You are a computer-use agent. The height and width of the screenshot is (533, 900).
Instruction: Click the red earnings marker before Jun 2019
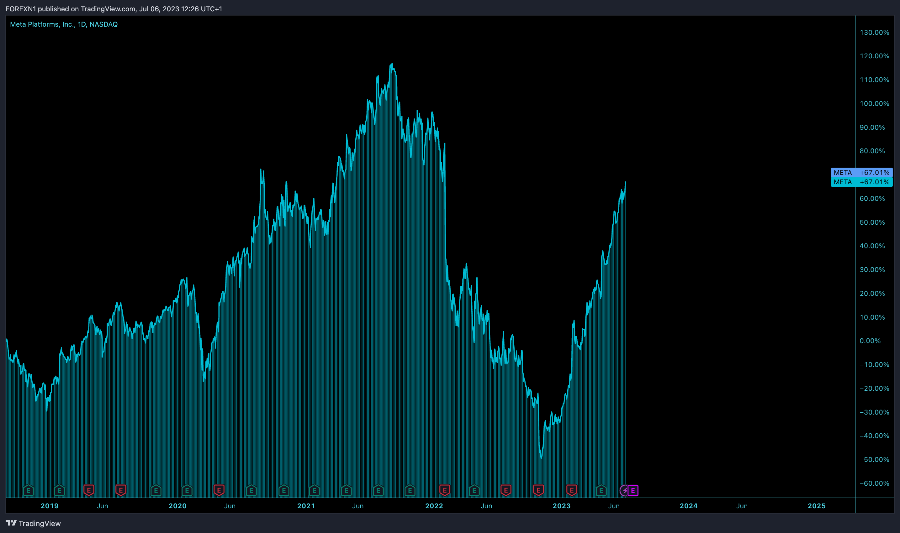[89, 490]
